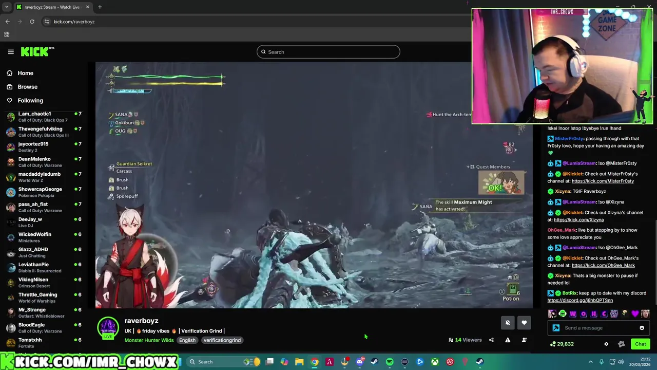Share the raverboyz stream
This screenshot has height=370, width=657.
coord(491,340)
